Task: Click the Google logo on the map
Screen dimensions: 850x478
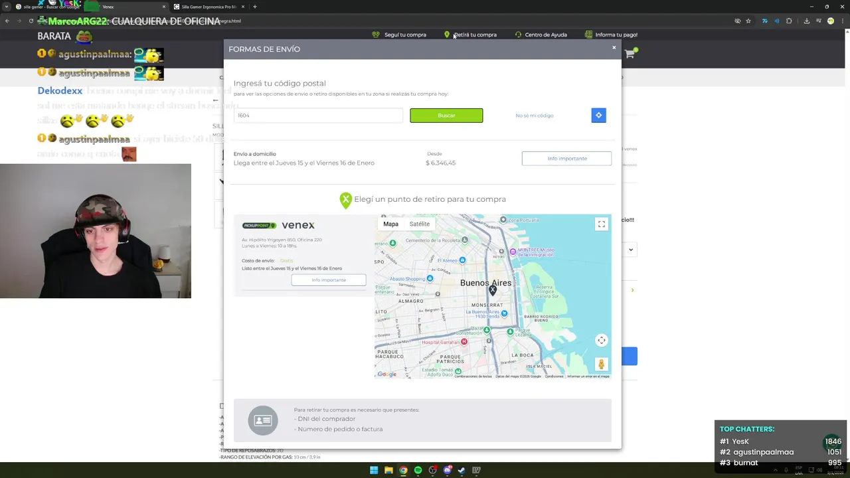Action: click(x=386, y=374)
